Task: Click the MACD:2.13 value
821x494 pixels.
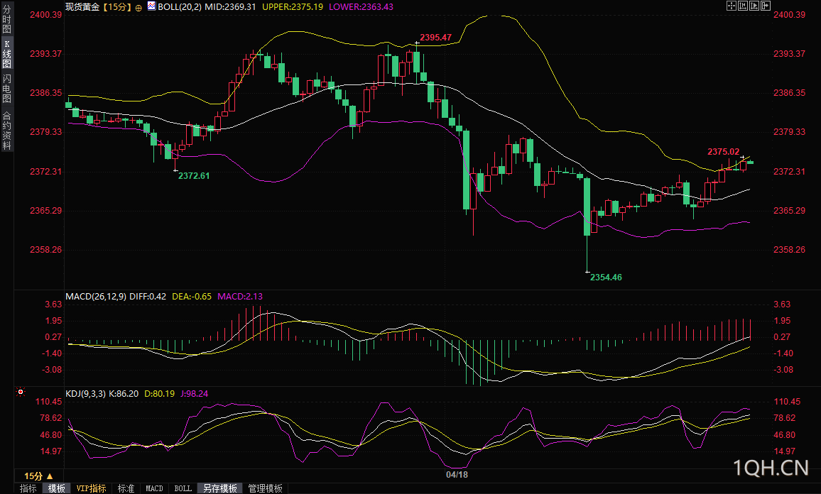Action: [240, 296]
